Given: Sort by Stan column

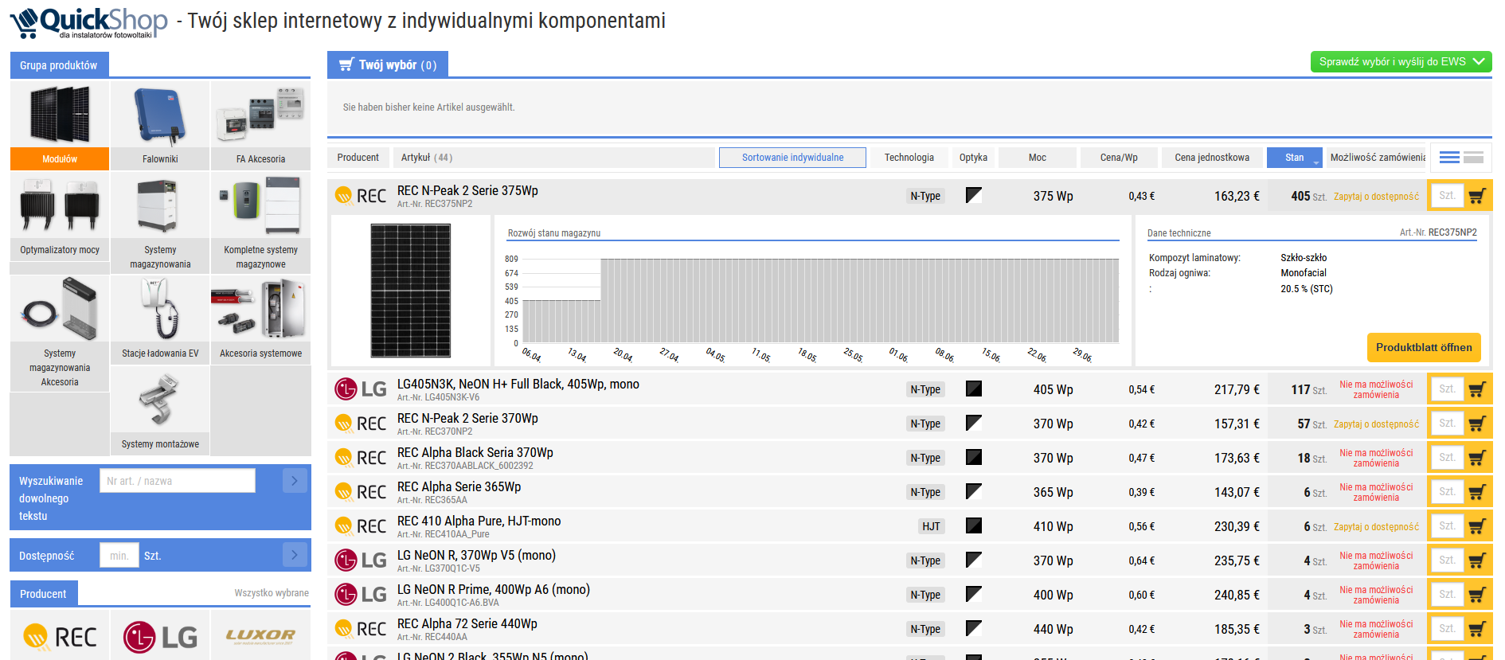Looking at the screenshot, I should tap(1294, 158).
